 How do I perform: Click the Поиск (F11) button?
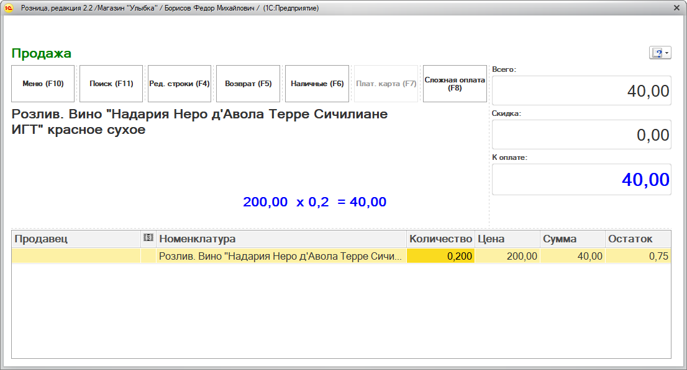coord(111,84)
